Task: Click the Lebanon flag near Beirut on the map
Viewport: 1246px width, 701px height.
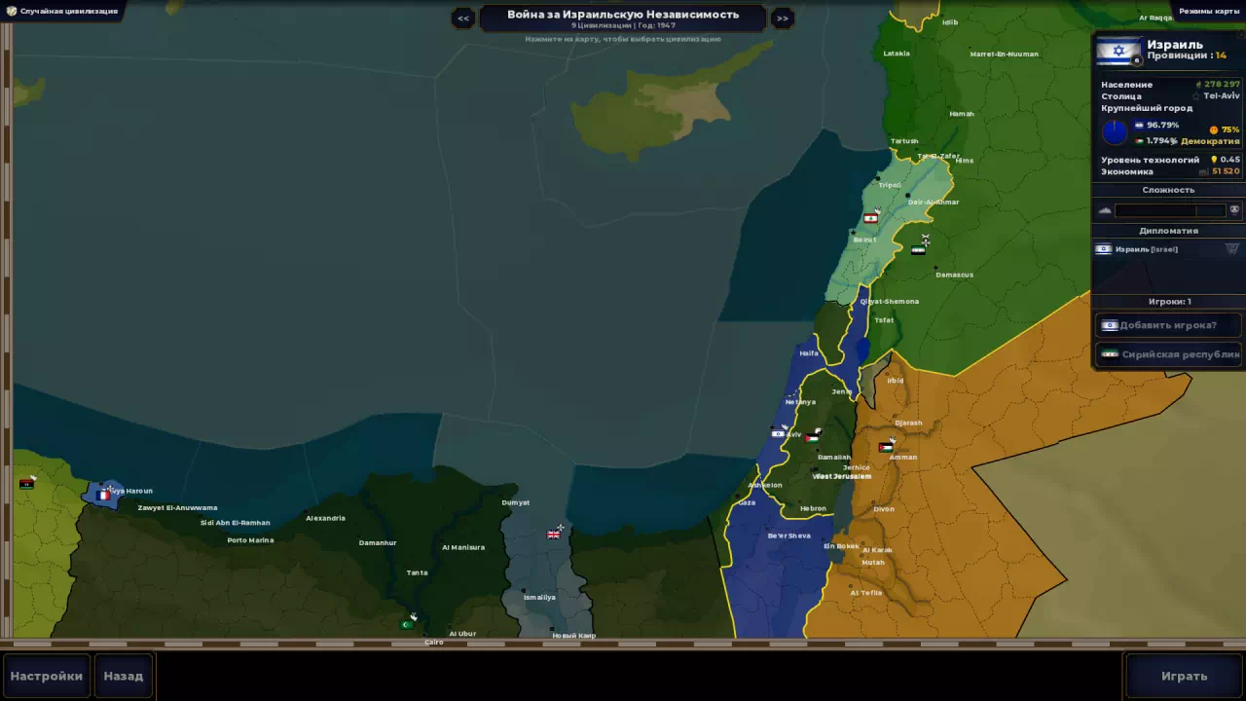Action: point(870,218)
